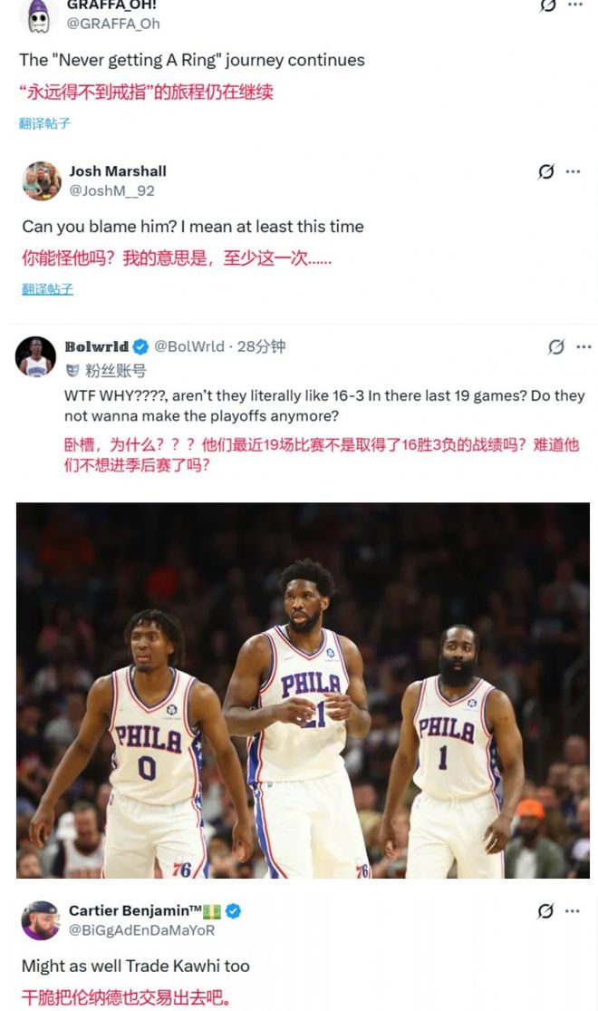The image size is (598, 1011).
Task: Open the more options on GRAFFA_OH!'s post
Action: [x=575, y=5]
